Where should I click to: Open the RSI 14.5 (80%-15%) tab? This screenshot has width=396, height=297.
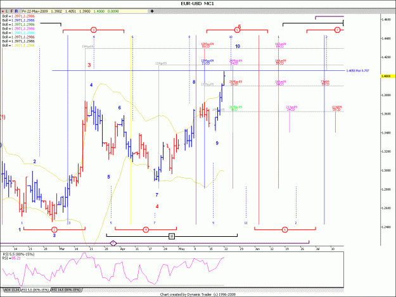(66, 290)
